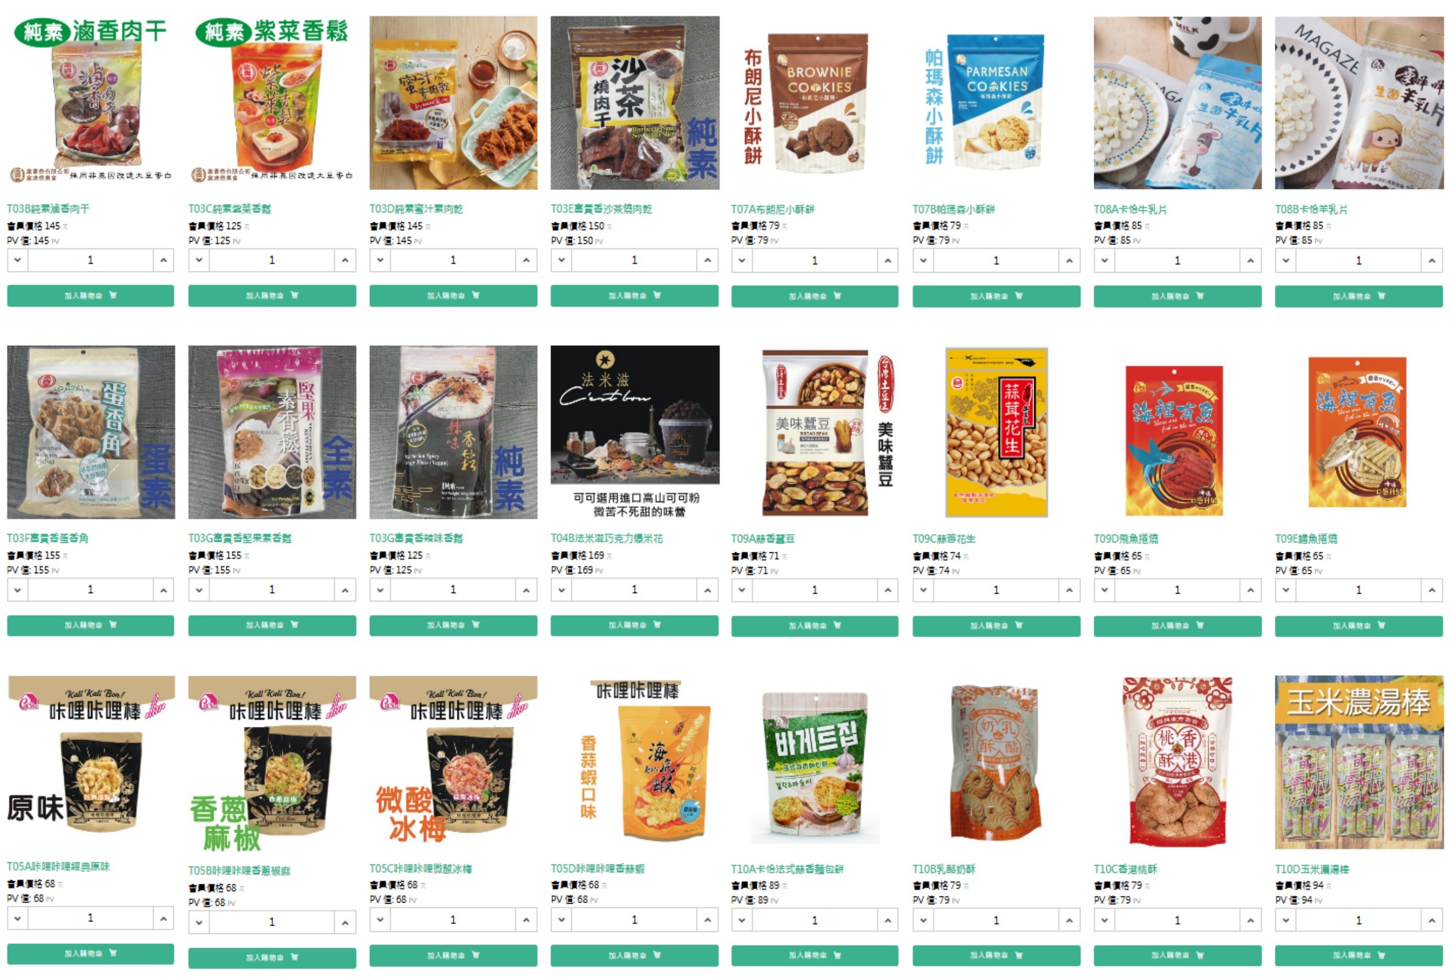
Task: Add T05C微酸冰梅 to shopping cart
Action: click(x=452, y=955)
